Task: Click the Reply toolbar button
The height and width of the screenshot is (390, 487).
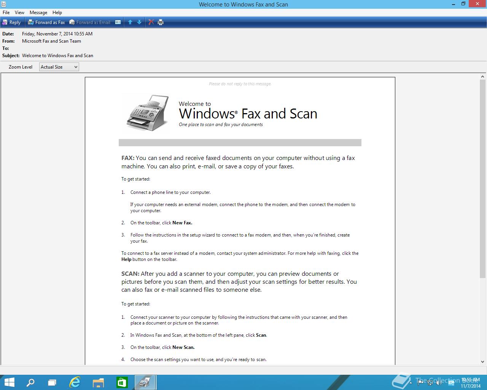Action: click(x=12, y=22)
